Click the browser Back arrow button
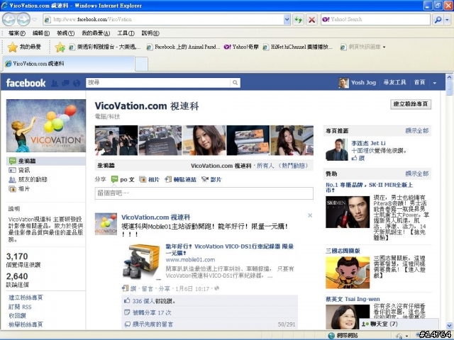Image resolution: width=454 pixels, height=340 pixels. click(9, 19)
